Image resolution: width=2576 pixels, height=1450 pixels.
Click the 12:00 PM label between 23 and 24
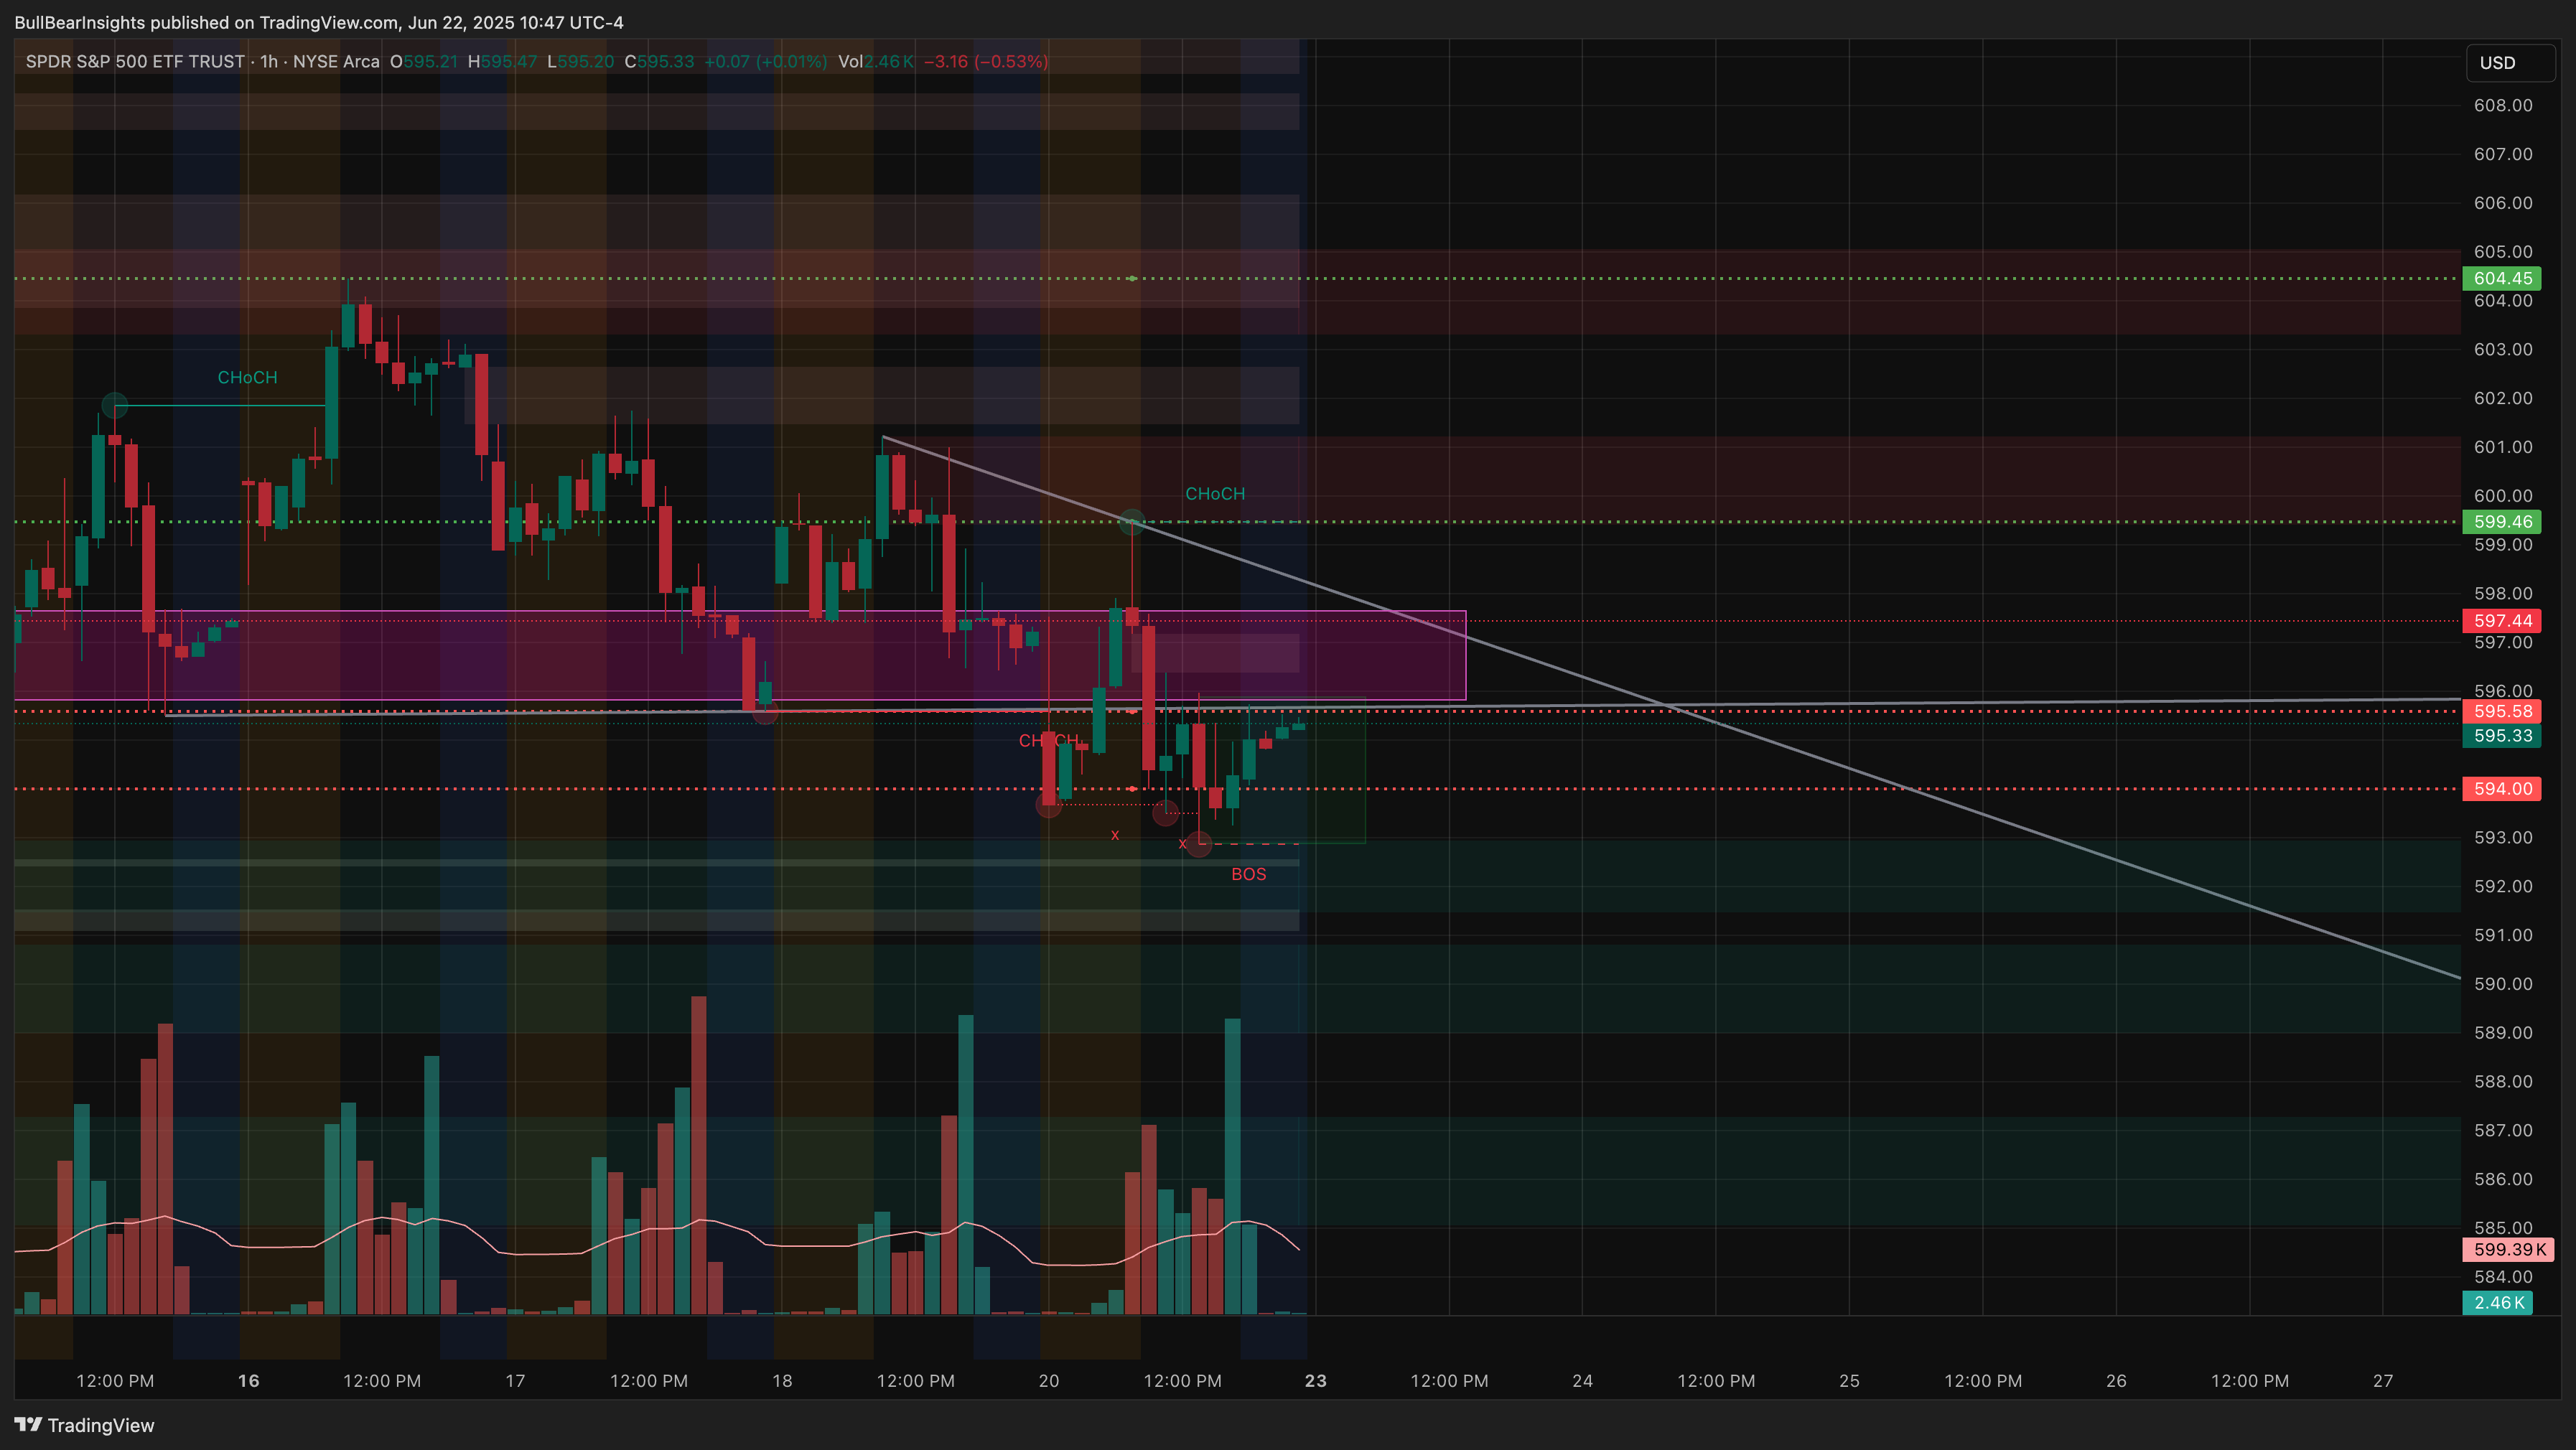pyautogui.click(x=1449, y=1381)
